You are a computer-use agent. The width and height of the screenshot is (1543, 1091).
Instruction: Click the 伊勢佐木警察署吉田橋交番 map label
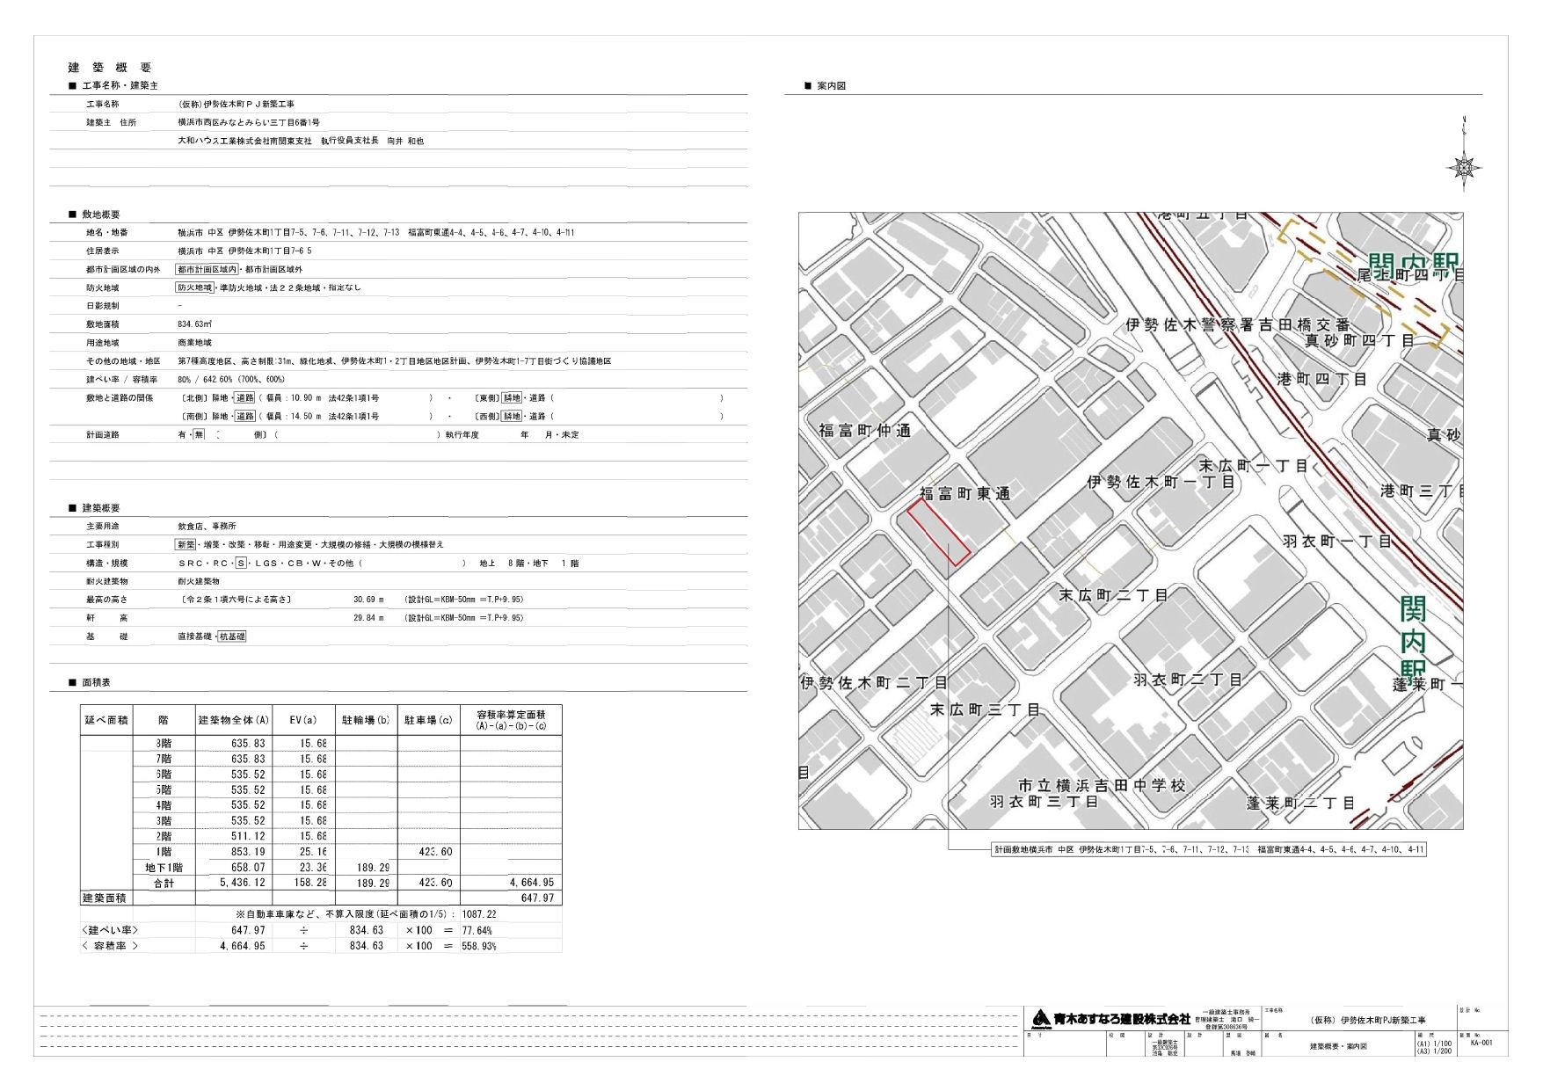[x=1237, y=325]
